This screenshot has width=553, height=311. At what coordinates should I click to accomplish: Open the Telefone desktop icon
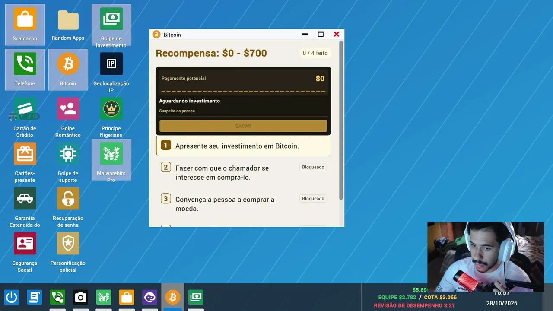click(x=25, y=70)
